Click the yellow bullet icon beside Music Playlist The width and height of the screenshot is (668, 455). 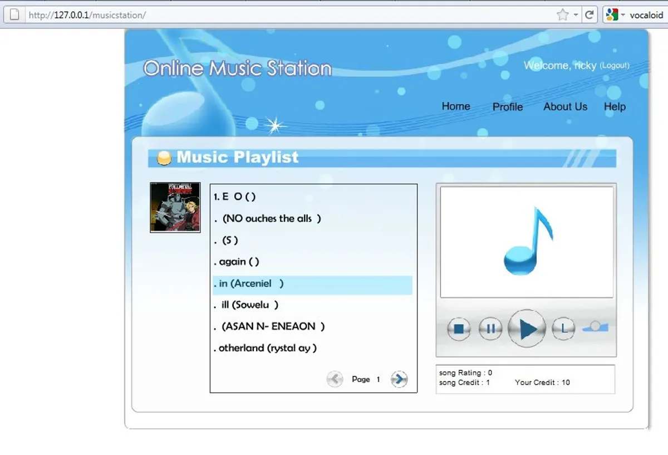[164, 158]
